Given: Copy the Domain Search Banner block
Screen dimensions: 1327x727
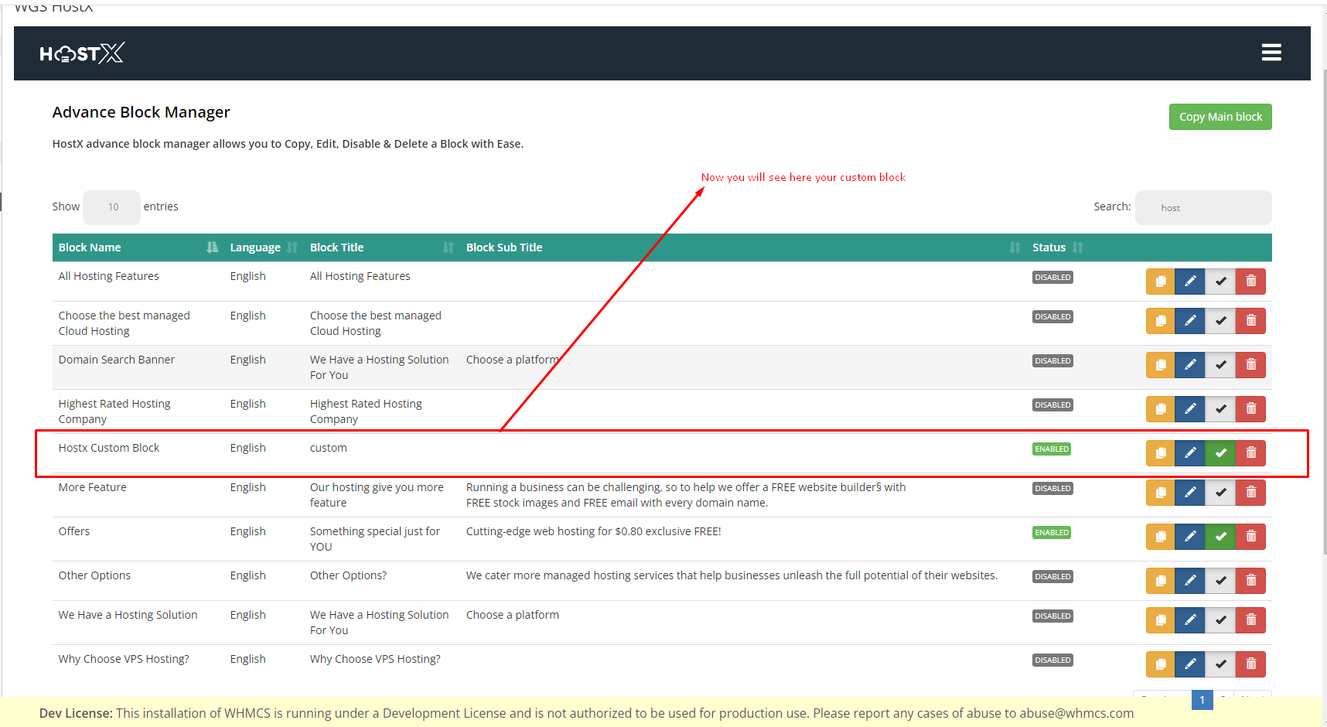Looking at the screenshot, I should (1160, 365).
